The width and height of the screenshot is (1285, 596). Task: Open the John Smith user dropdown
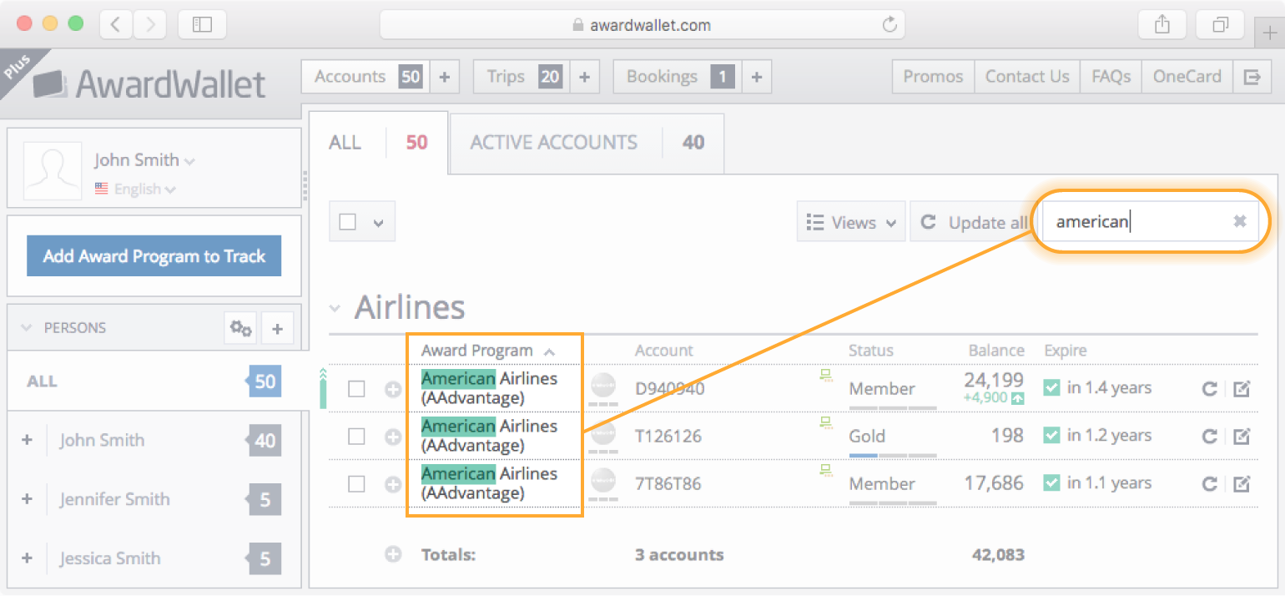tap(144, 159)
